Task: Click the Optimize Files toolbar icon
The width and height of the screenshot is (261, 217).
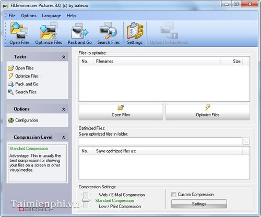Action: pos(49,33)
